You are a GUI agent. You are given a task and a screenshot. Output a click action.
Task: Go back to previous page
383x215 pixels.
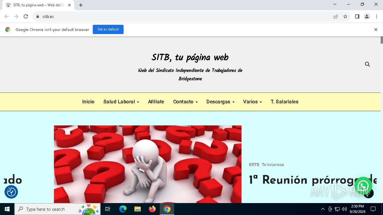(7, 16)
